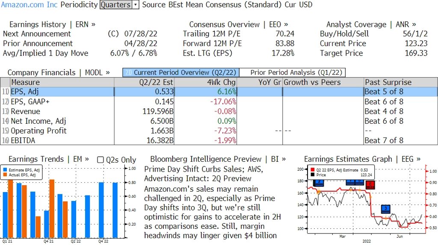Click the Trailing 12M P/E value 70.24
This screenshot has width=438, height=245.
pos(285,34)
